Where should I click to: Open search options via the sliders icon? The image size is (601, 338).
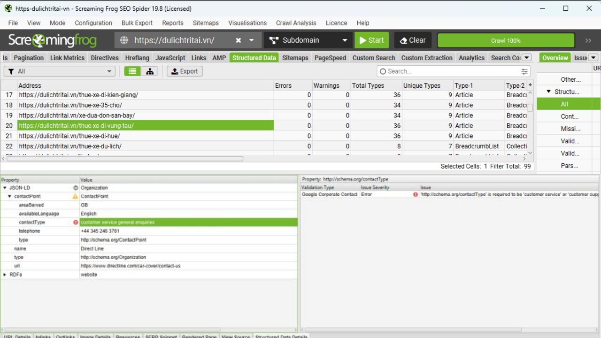click(x=525, y=71)
